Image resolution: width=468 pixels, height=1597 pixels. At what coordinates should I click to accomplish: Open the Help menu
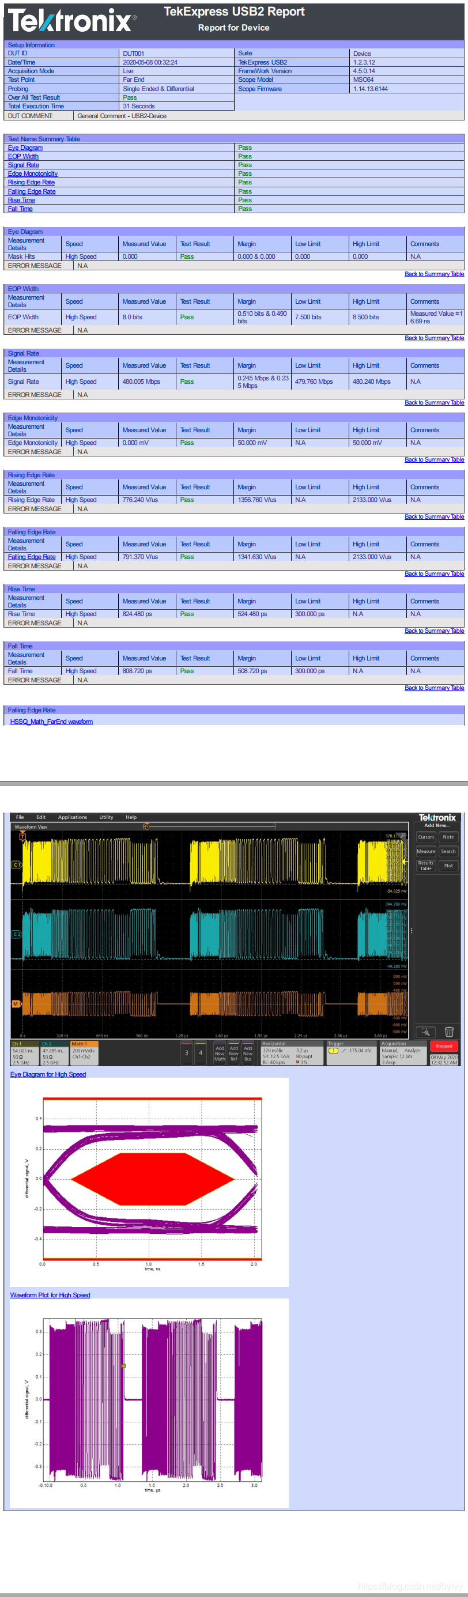pos(131,817)
